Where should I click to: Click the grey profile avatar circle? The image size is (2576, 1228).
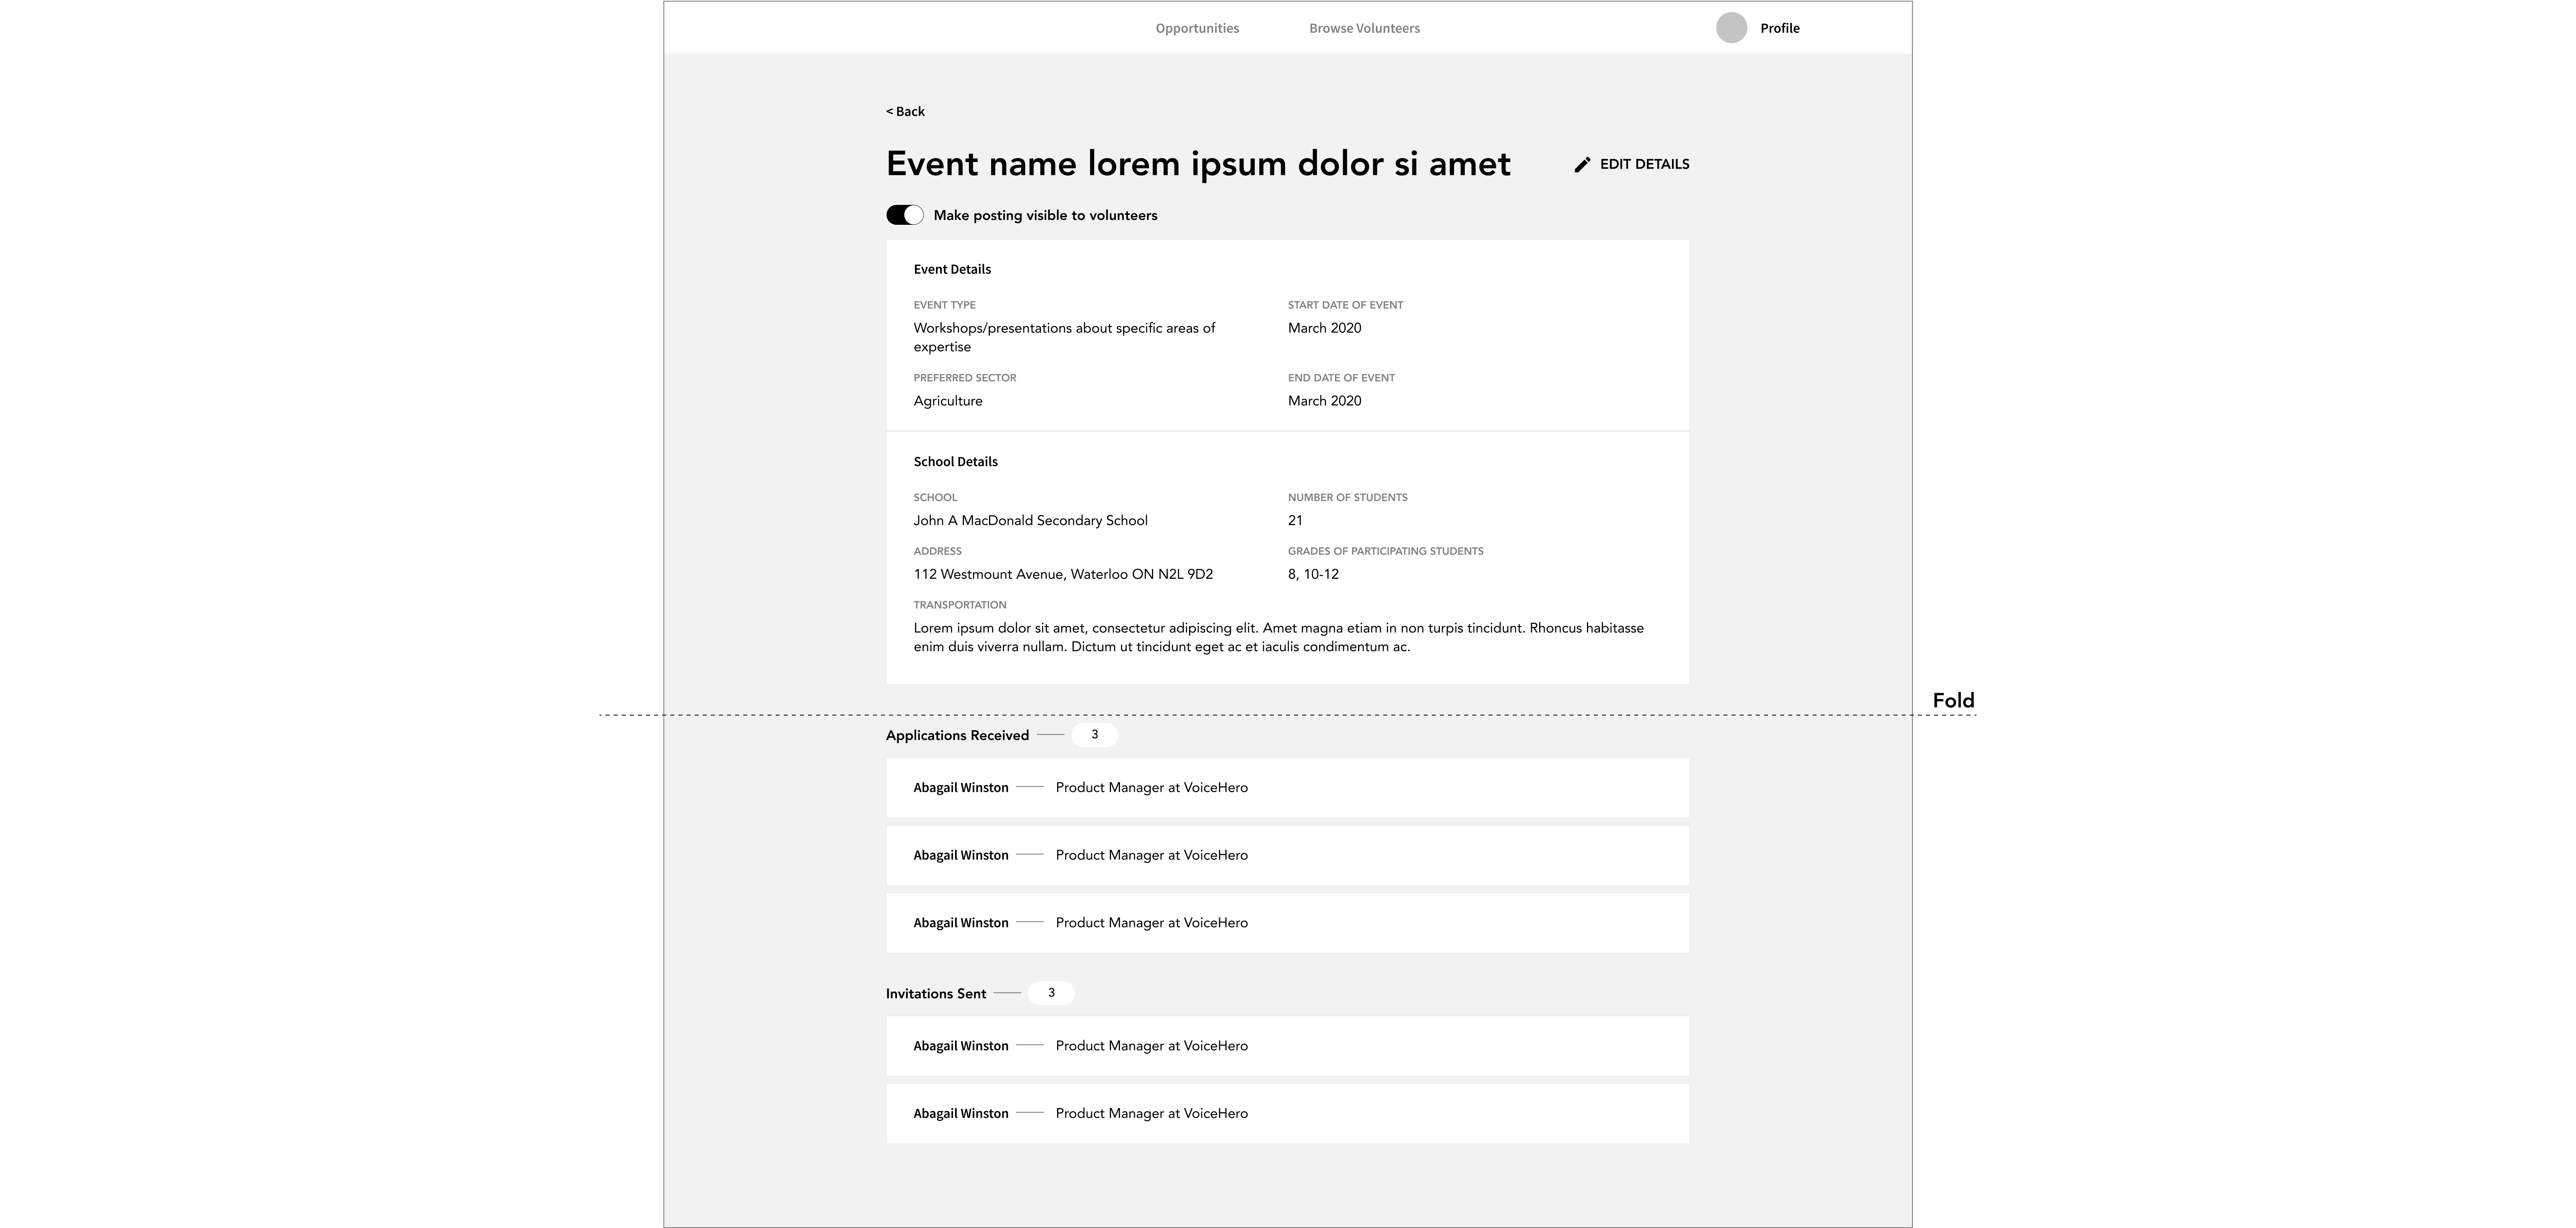click(x=1731, y=28)
